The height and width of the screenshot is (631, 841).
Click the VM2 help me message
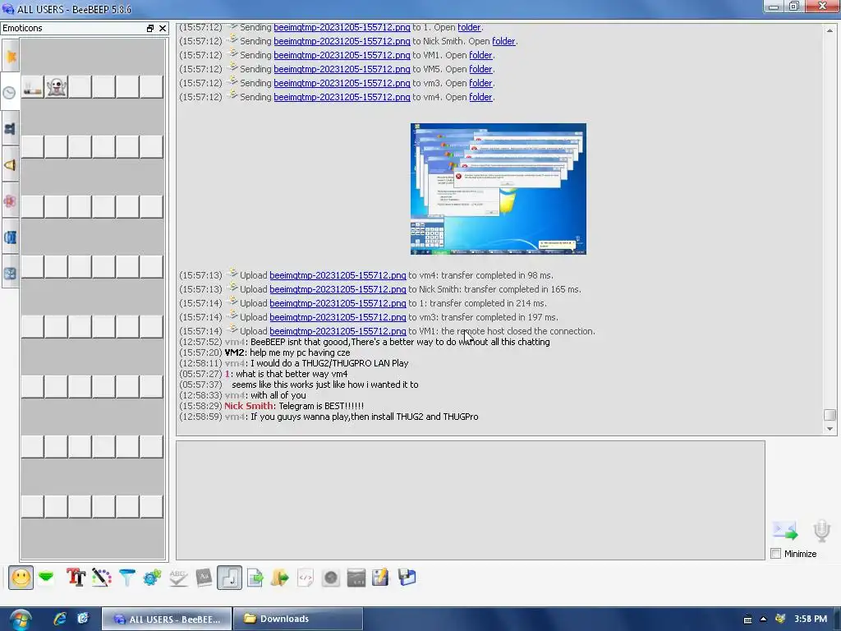tap(300, 352)
